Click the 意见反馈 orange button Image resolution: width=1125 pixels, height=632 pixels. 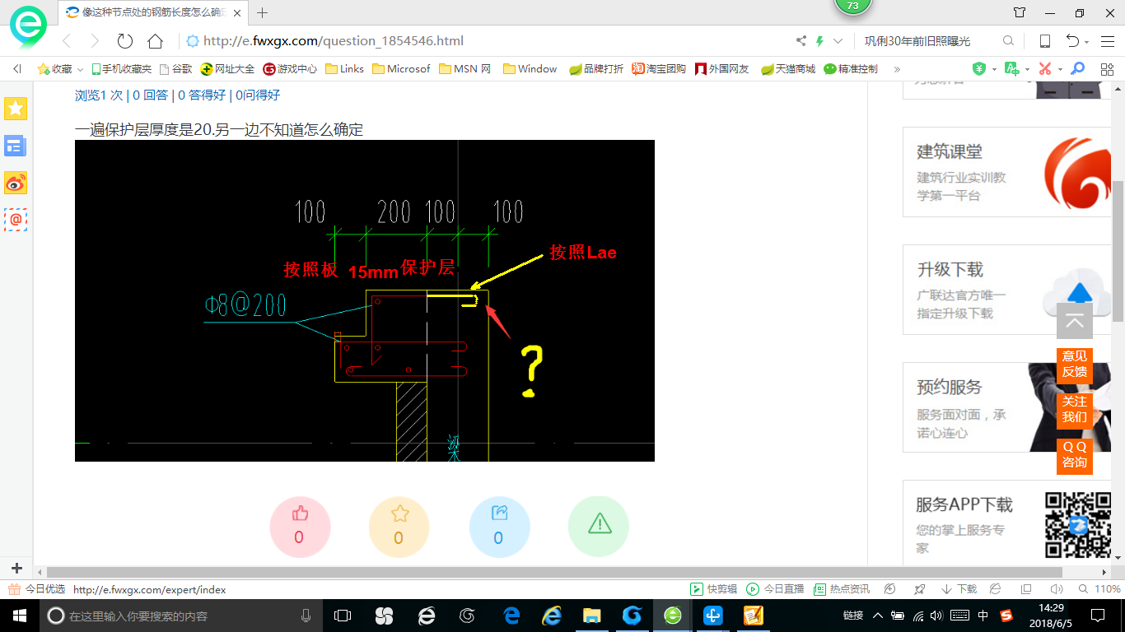(1075, 365)
